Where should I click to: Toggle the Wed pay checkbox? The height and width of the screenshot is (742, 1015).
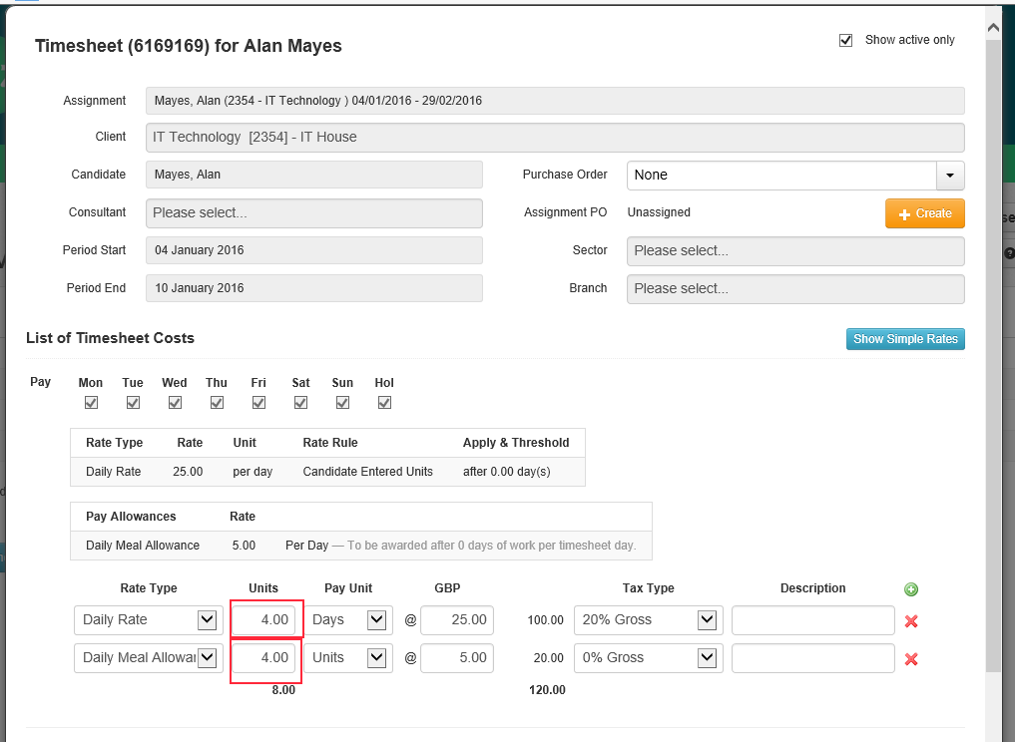tap(175, 403)
